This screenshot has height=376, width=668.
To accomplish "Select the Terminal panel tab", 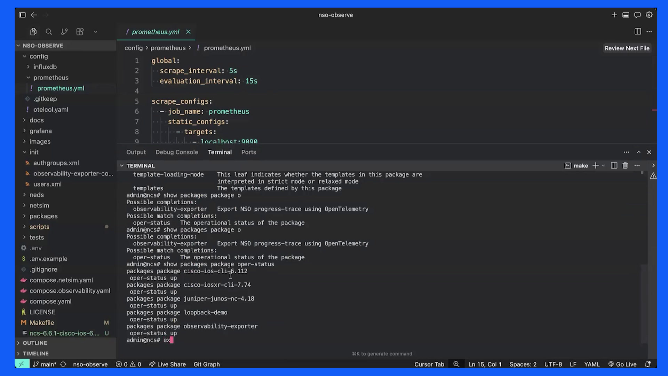I will click(220, 152).
